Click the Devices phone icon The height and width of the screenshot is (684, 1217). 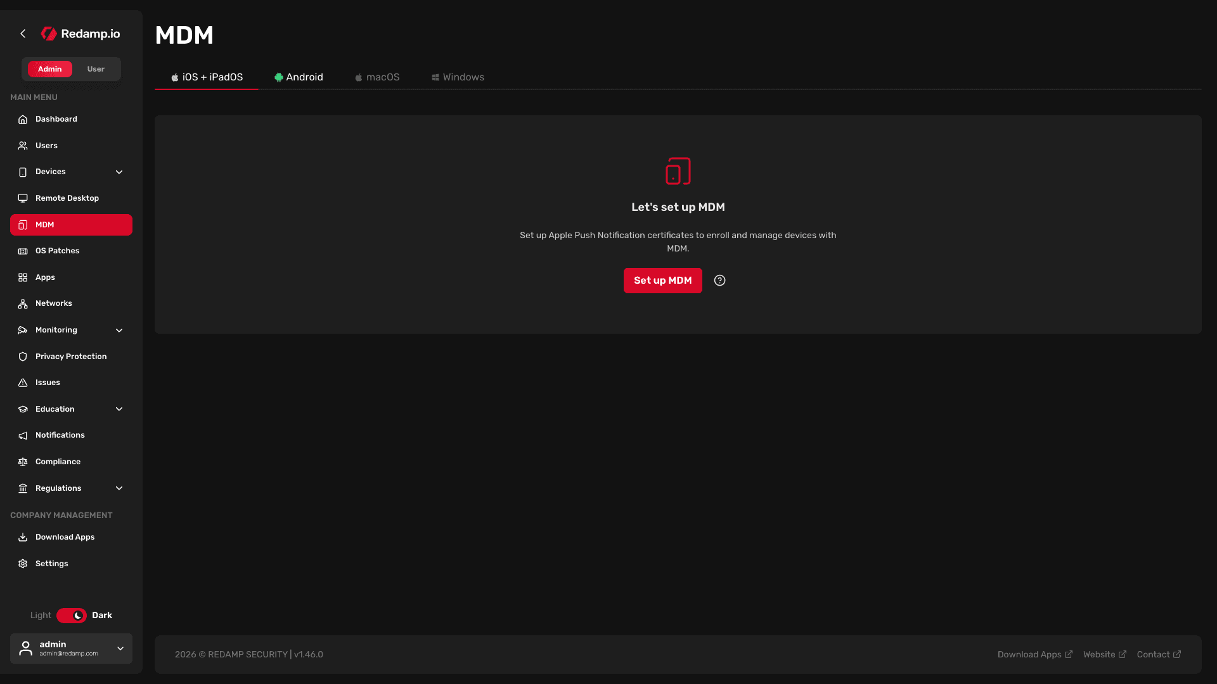(x=23, y=172)
